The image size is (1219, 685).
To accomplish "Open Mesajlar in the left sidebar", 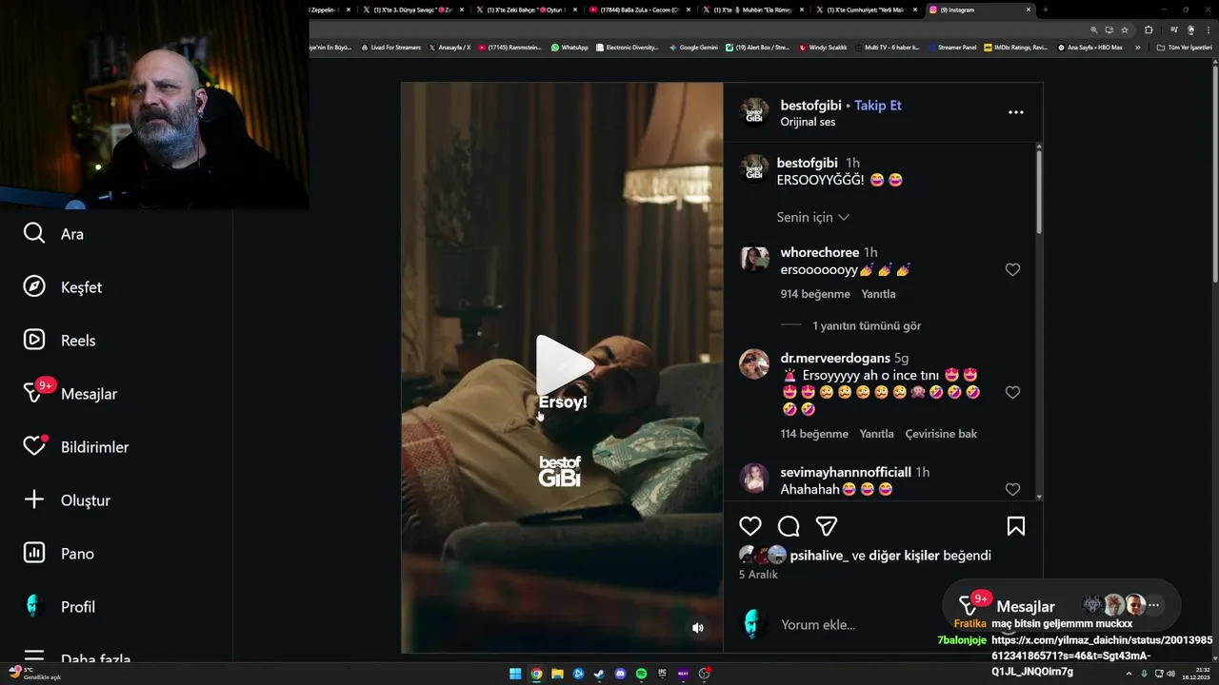I will [70, 394].
